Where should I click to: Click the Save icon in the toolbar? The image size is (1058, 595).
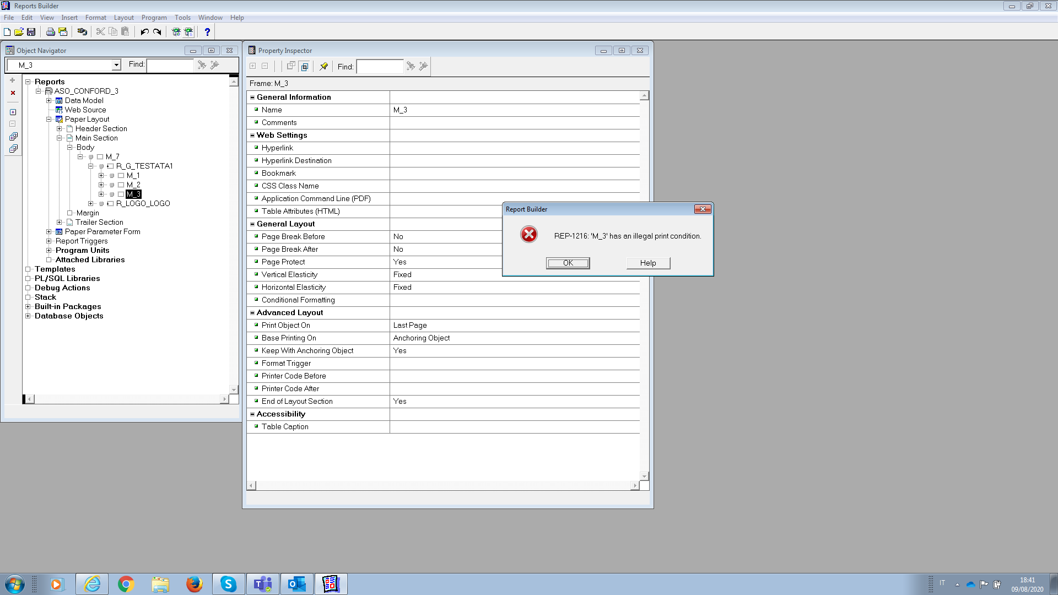click(x=31, y=32)
